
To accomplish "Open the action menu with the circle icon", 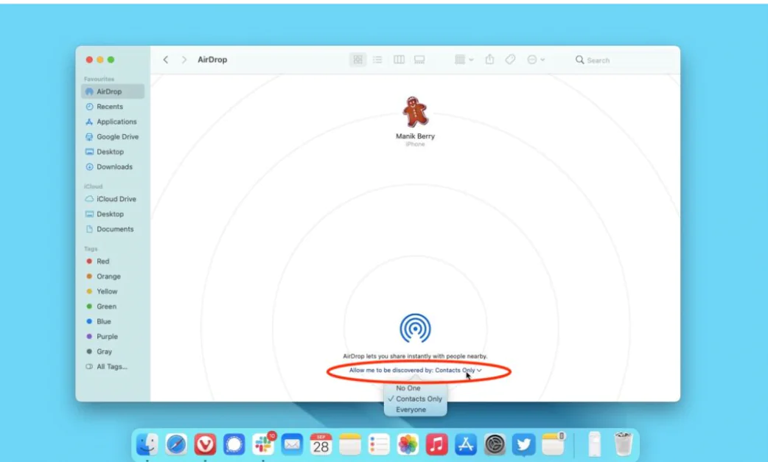I will pos(531,60).
